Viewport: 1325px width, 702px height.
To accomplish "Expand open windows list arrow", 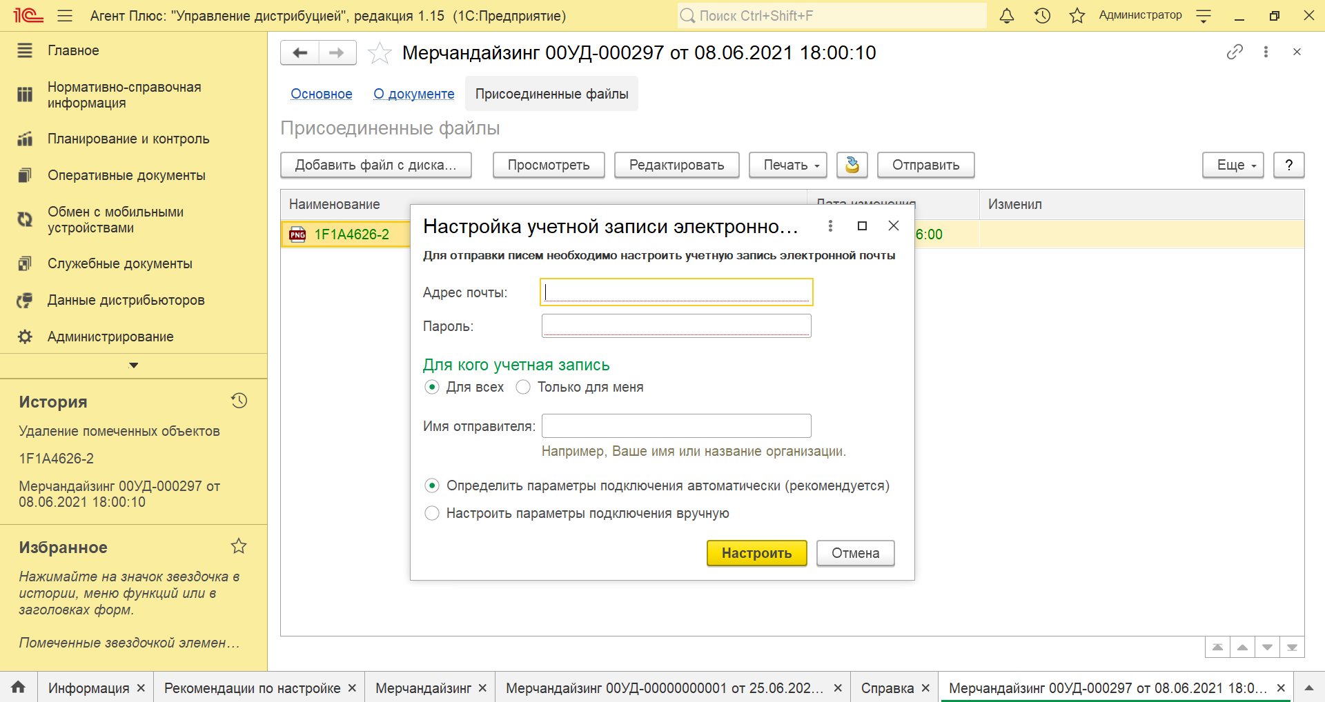I will pos(1308,688).
